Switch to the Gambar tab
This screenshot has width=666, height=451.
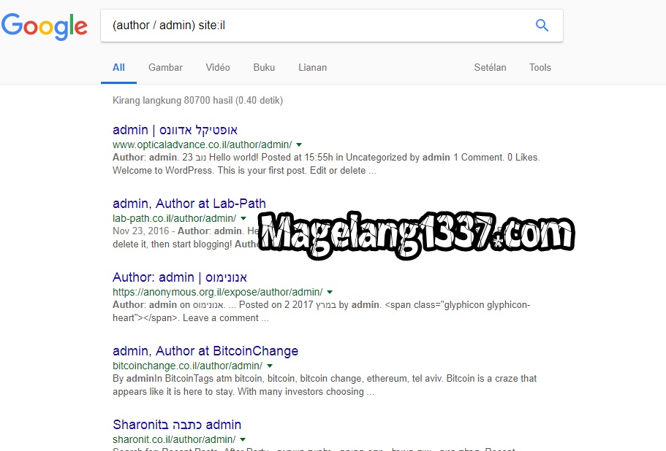pyautogui.click(x=165, y=67)
